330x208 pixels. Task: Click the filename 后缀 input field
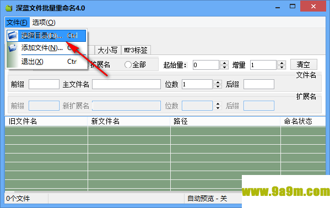point(259,84)
